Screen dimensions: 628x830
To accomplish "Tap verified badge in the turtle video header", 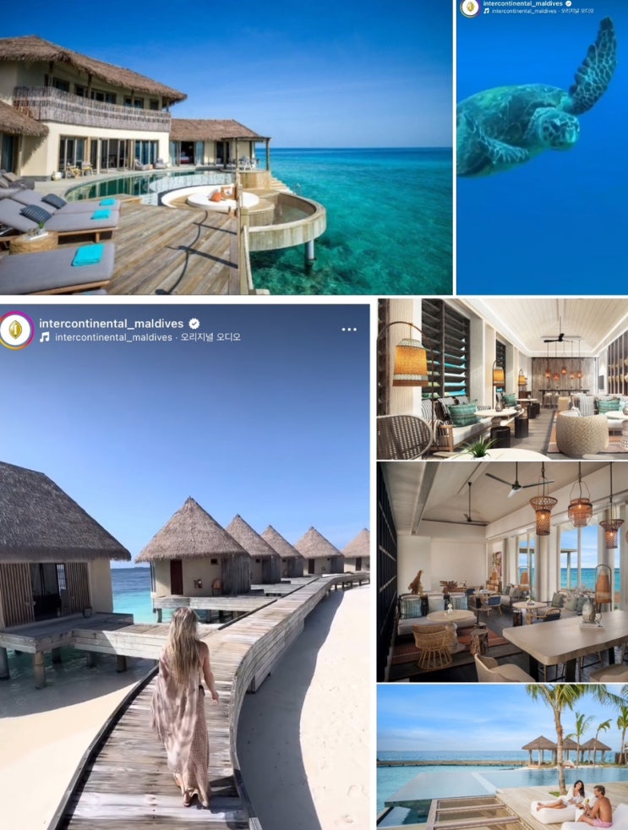I will click(569, 3).
